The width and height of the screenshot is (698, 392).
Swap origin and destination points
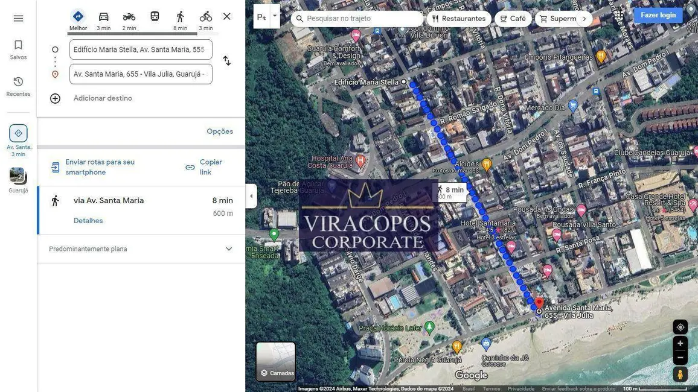tap(226, 61)
